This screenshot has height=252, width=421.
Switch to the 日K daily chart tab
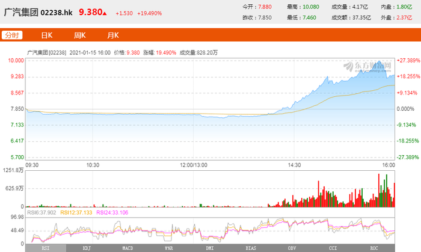[x=47, y=35]
